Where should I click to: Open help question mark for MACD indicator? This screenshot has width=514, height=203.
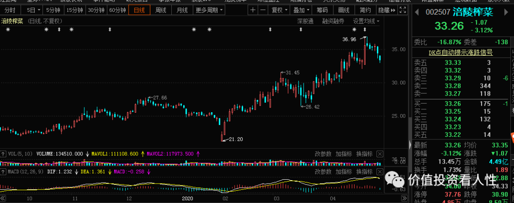point(3,172)
